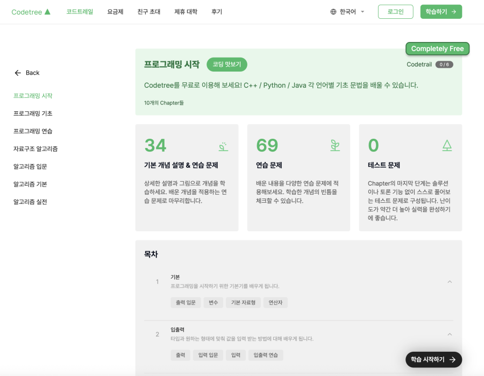Collapse the 입출력 chapter section
The image size is (484, 376).
[450, 334]
